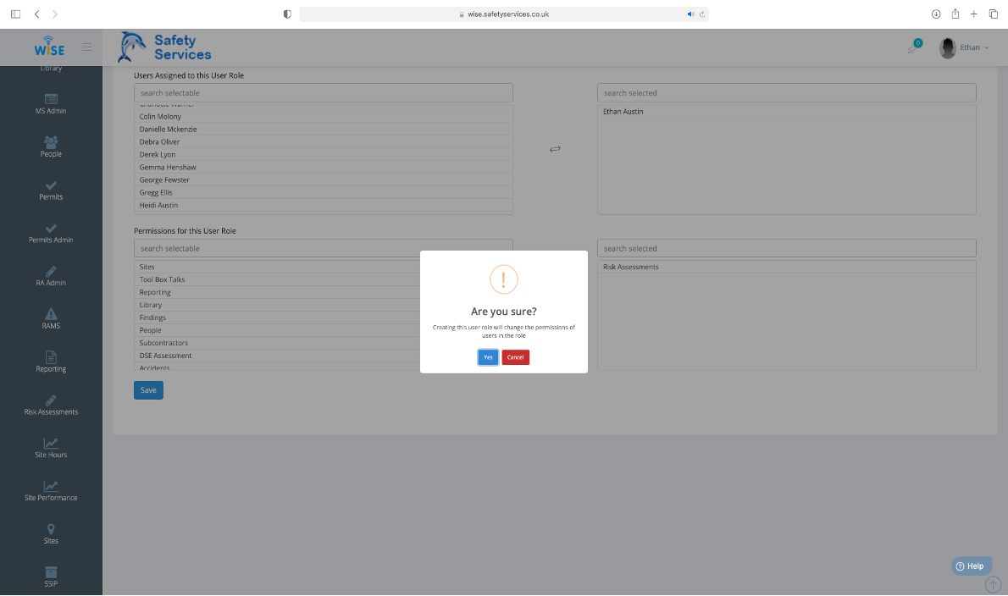Click the swap users arrows icon
The width and height of the screenshot is (1008, 596).
tap(555, 149)
